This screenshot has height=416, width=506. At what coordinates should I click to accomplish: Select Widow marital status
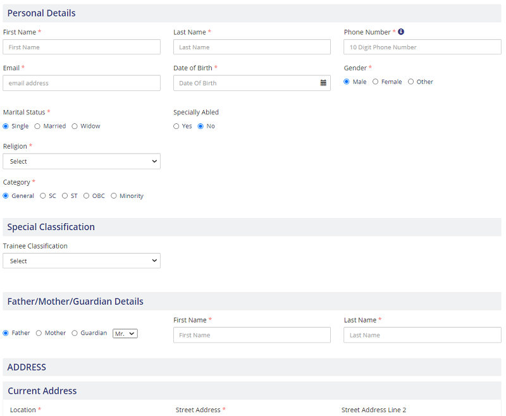pyautogui.click(x=75, y=126)
